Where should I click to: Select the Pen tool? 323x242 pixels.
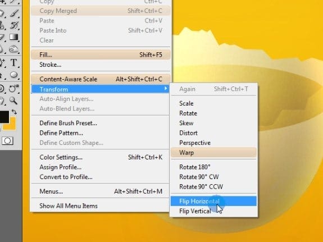coord(2,63)
